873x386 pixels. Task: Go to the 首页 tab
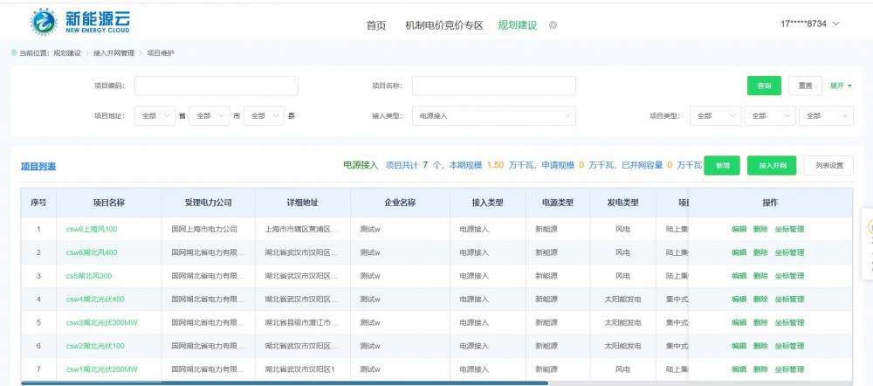[376, 25]
